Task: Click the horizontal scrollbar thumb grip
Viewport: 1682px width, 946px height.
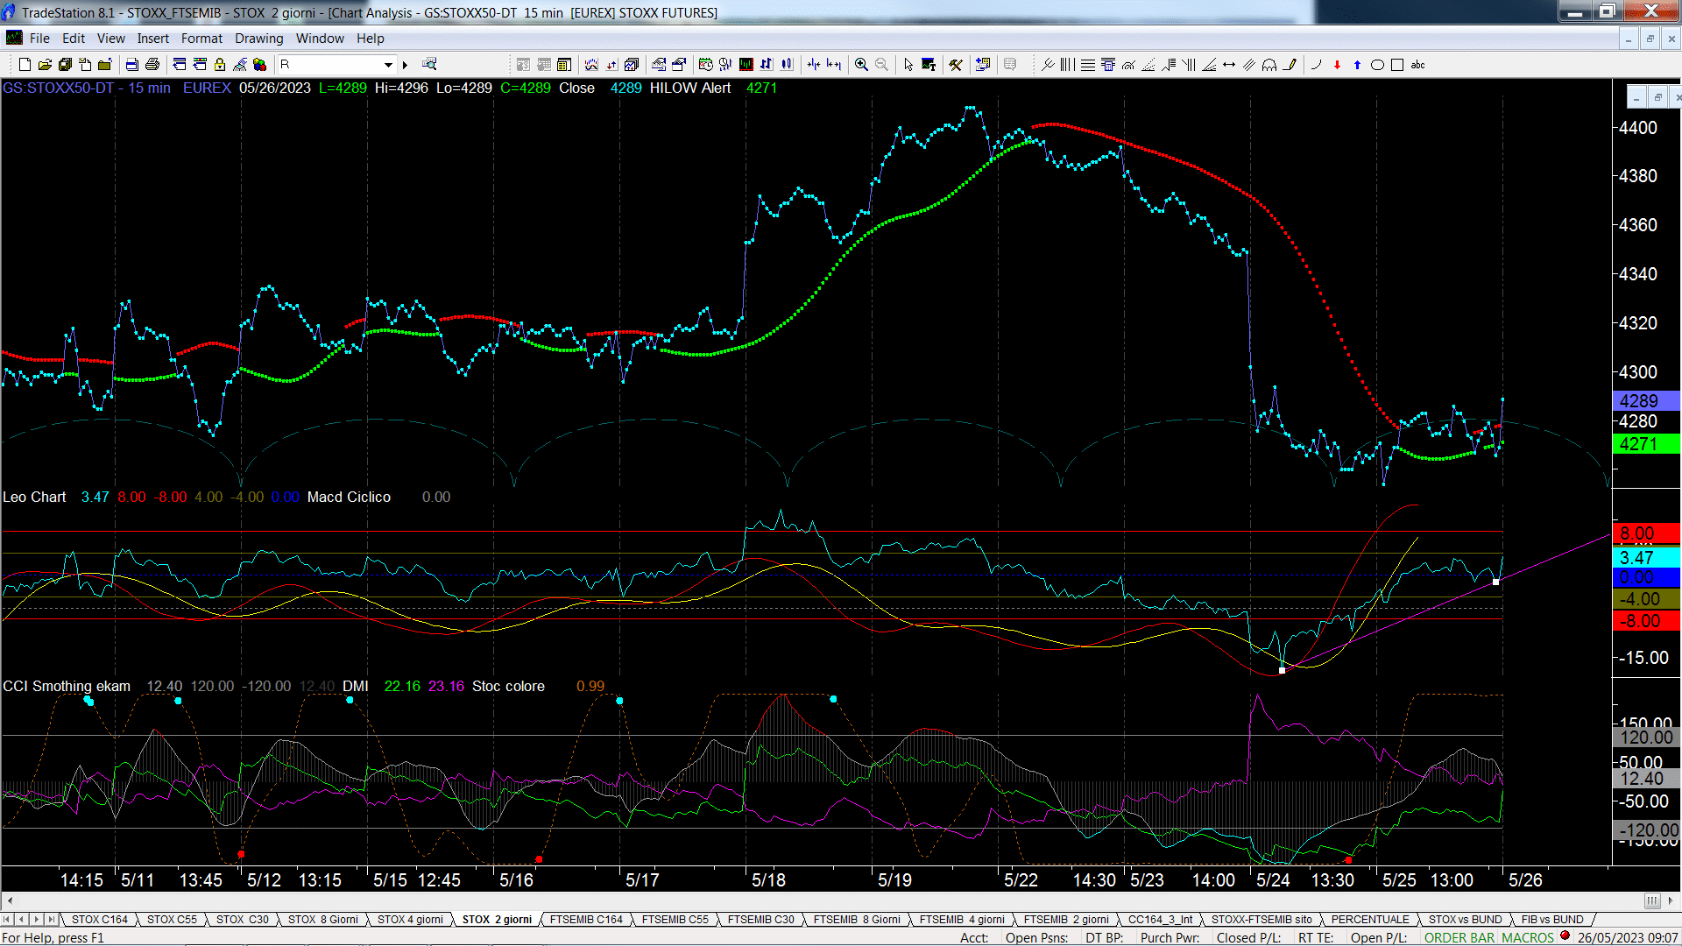Action: tap(1652, 900)
